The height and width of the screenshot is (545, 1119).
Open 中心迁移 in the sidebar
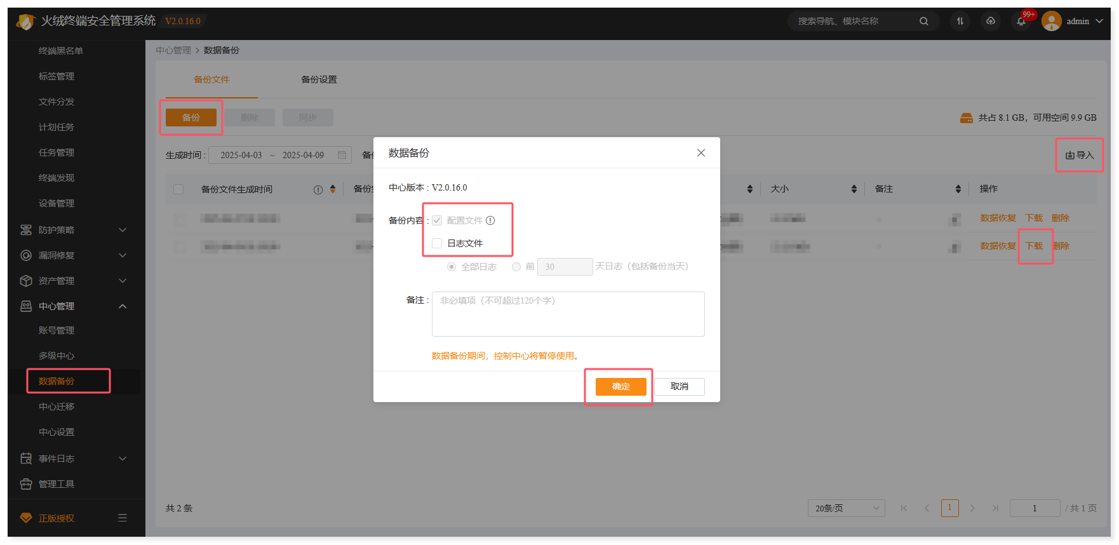click(57, 407)
